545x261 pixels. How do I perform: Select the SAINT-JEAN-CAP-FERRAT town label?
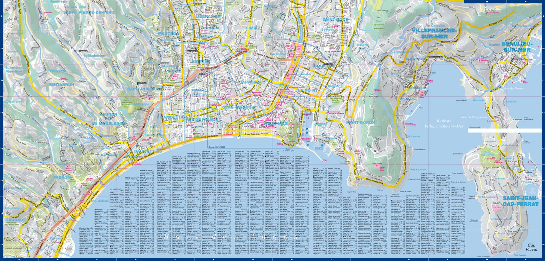pos(520,201)
